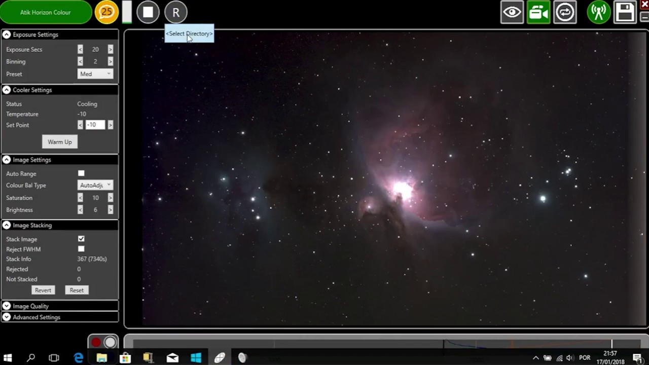Click the volume speaker tray icon
This screenshot has width=649, height=365.
[x=570, y=358]
